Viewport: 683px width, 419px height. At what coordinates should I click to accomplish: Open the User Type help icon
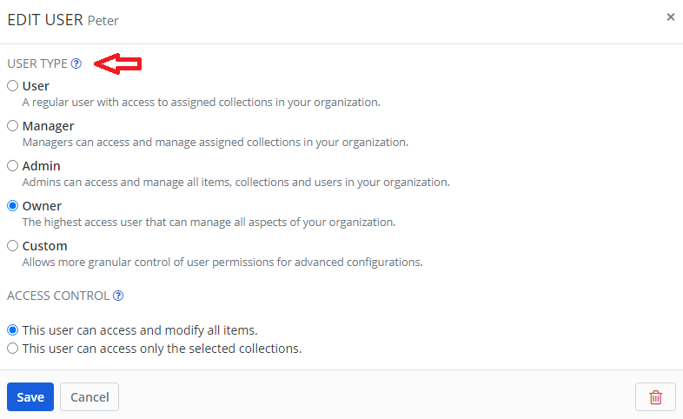pyautogui.click(x=76, y=63)
